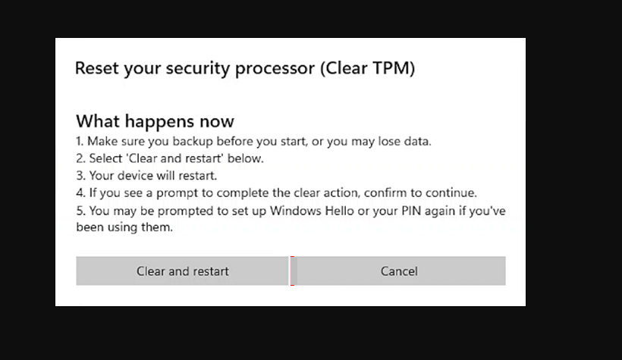Screen dimensions: 622x360
Task: Click the quoted 'Clear and restart' in step 2
Action: tap(174, 158)
